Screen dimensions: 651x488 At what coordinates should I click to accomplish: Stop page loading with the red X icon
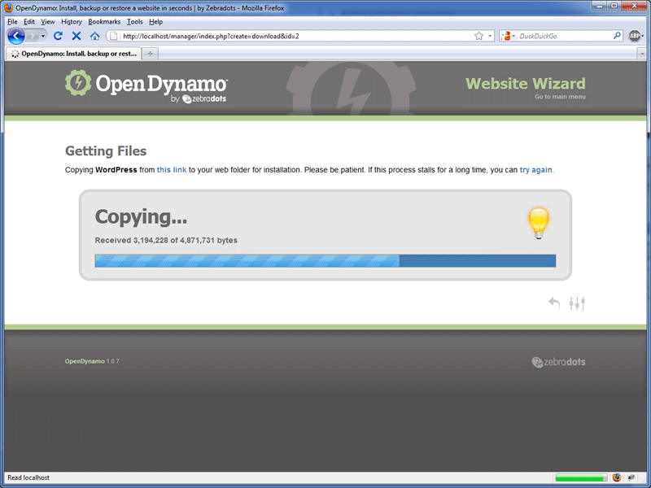tap(76, 36)
